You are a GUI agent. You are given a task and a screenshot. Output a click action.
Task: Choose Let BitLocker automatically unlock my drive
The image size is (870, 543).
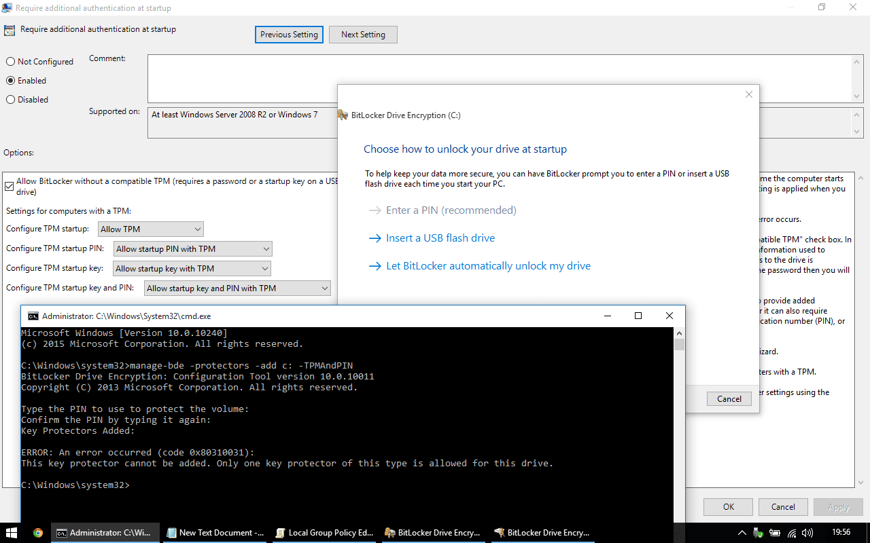(480, 266)
